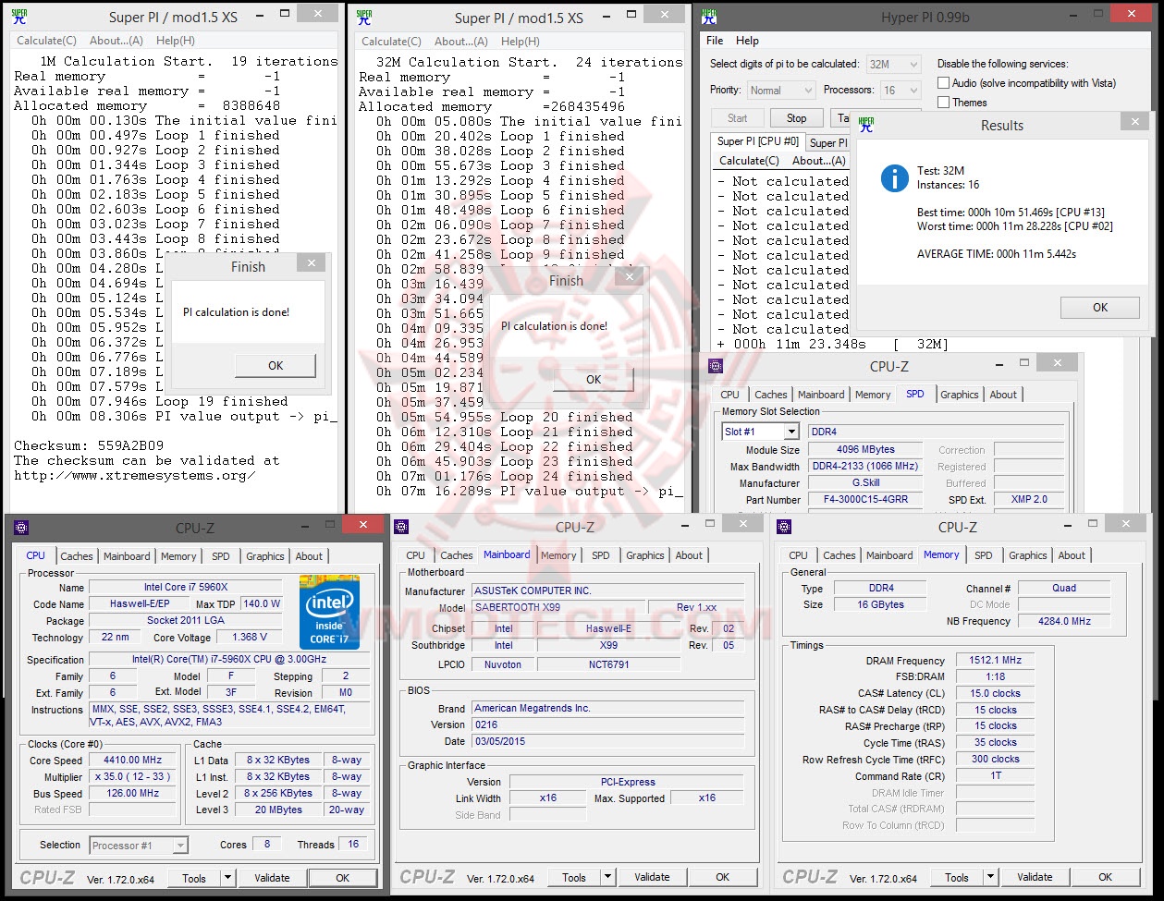
Task: Click the Hyper PI window title icon
Action: tap(711, 17)
